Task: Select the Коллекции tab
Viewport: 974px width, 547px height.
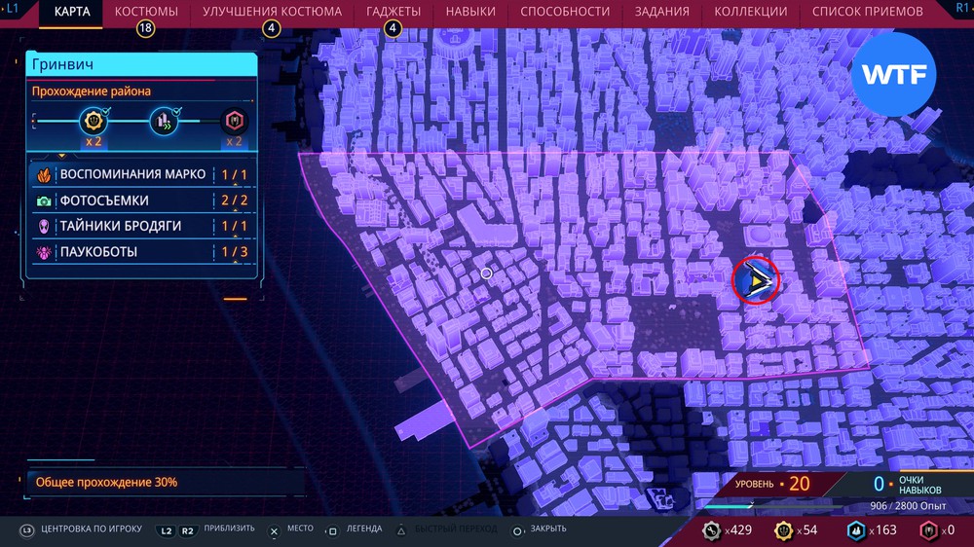Action: 750,12
